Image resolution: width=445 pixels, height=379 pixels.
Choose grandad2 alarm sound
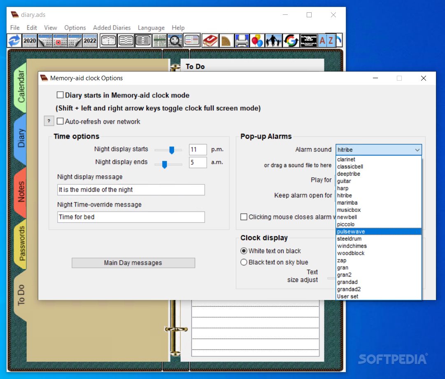[378, 289]
